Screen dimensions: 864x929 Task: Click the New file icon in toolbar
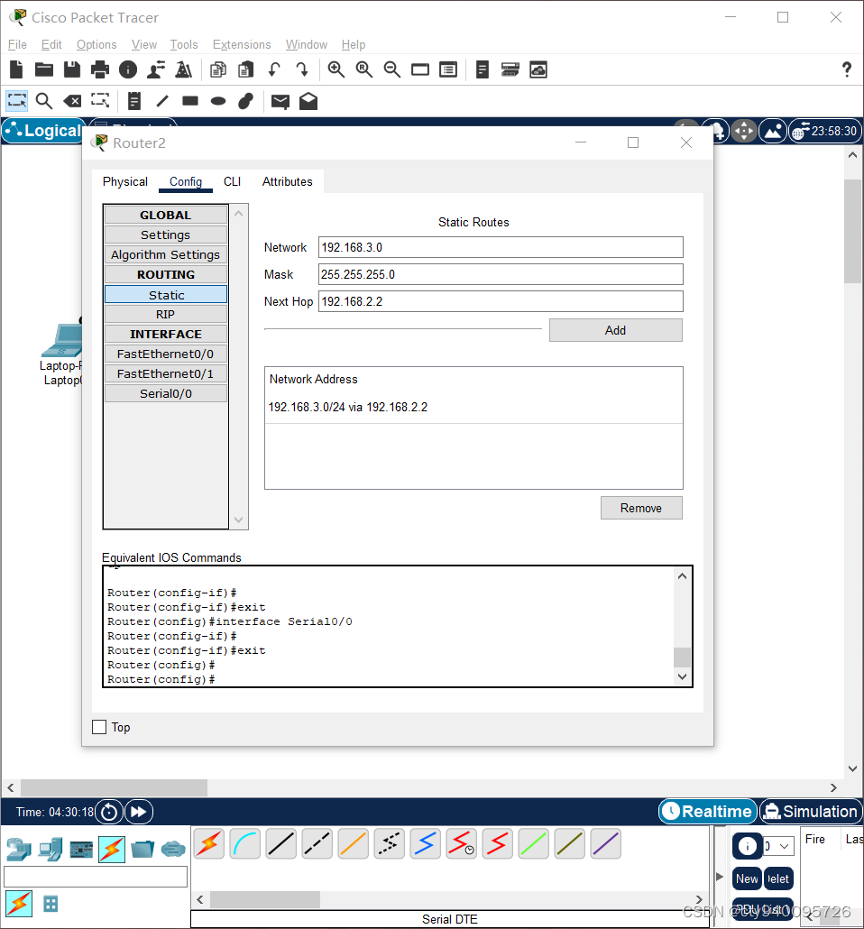point(16,70)
